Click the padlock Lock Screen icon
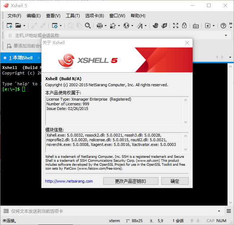 coord(184,26)
